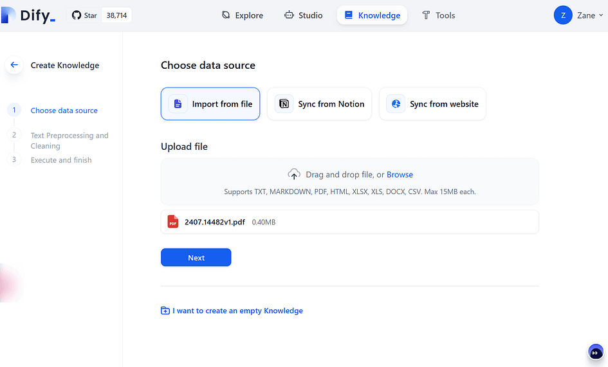The width and height of the screenshot is (608, 367).
Task: Open the chat bubble icon in corner
Action: point(596,352)
